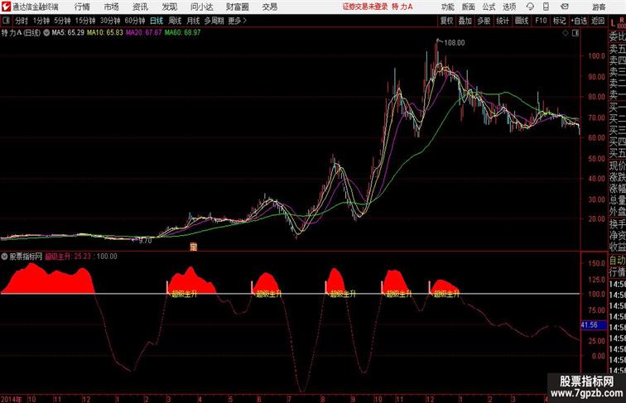Click the red L icon in right panel
Screen dimensions: 626x403
click(614, 23)
